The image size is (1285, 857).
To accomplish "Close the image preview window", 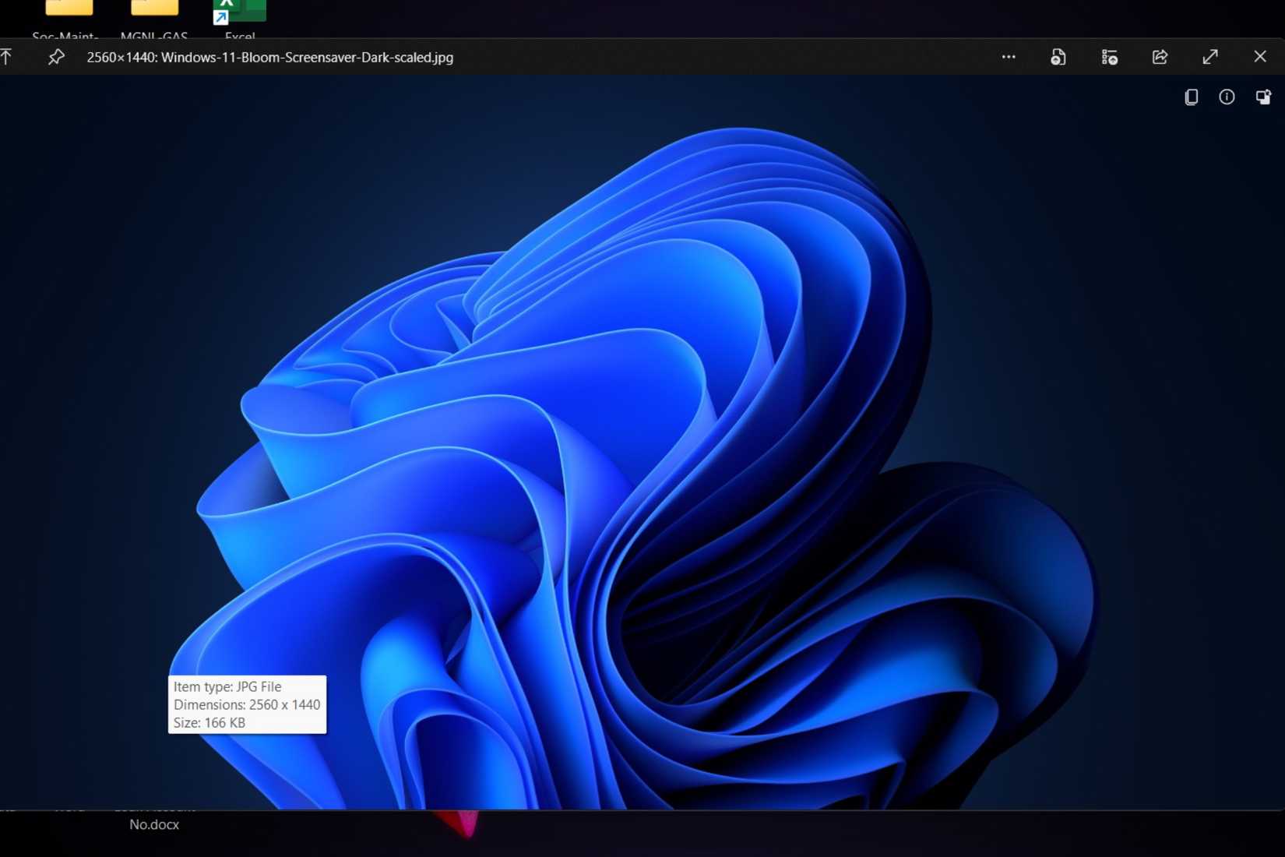I will tap(1260, 57).
